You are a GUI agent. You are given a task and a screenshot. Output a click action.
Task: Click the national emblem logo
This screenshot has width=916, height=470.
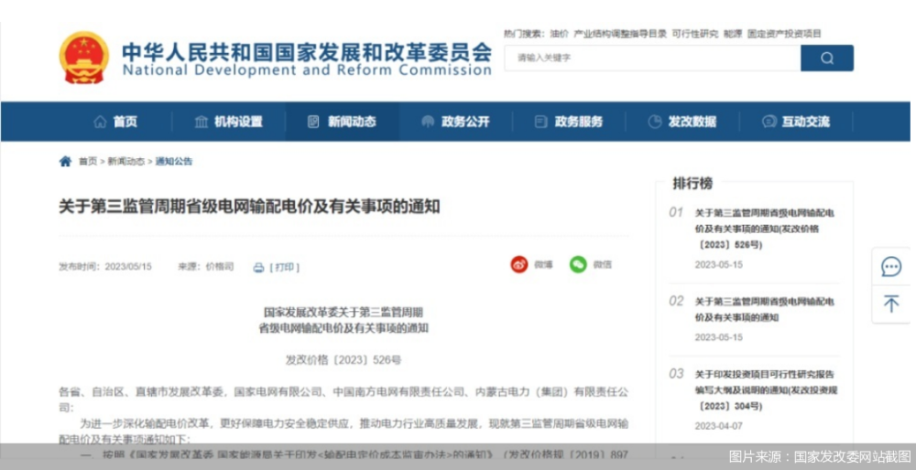[84, 58]
